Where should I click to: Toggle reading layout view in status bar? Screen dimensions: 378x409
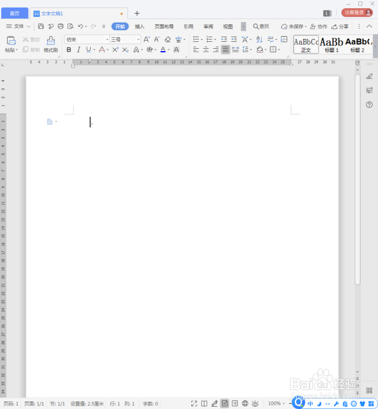[x=204, y=404]
